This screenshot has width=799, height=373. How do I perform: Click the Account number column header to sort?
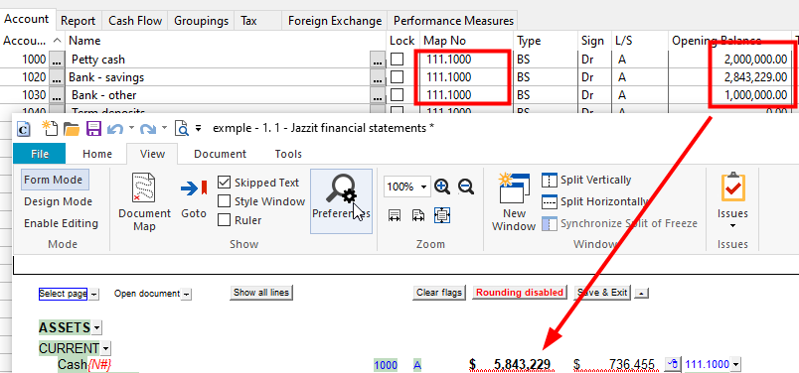[x=32, y=41]
